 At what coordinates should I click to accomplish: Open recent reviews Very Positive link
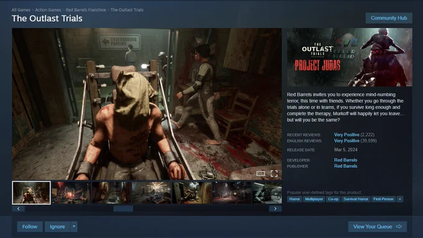tap(346, 134)
